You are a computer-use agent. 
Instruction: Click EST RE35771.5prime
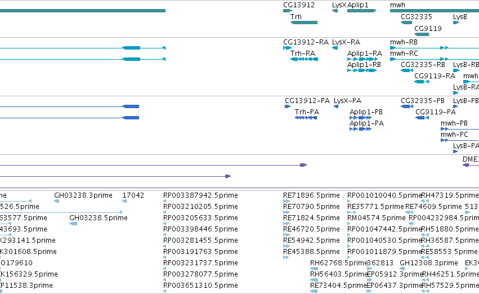[375, 207]
